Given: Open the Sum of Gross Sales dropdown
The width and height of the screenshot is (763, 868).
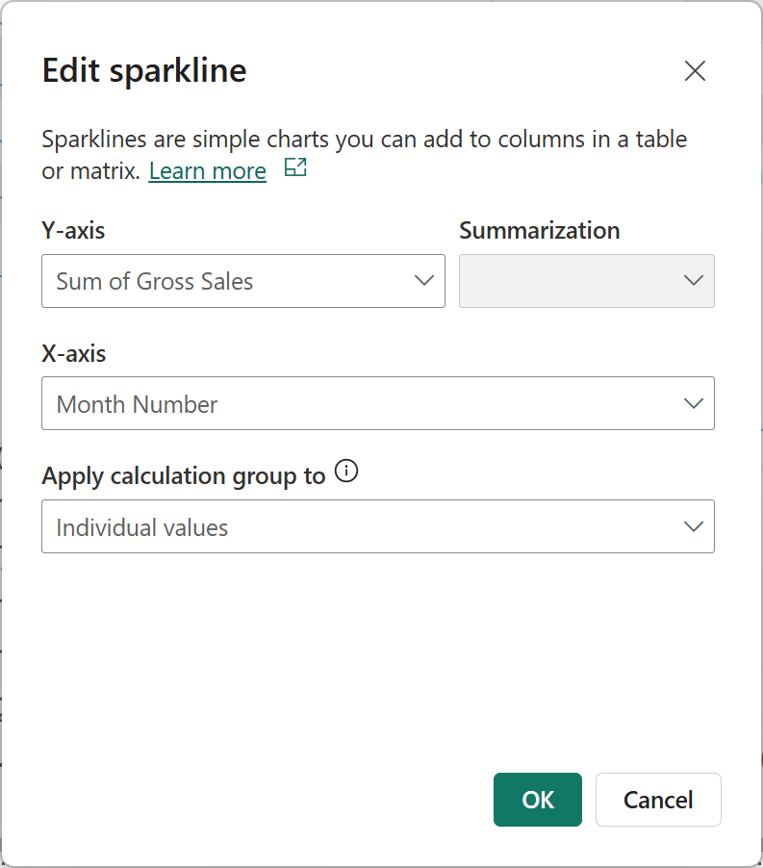Looking at the screenshot, I should point(231,281).
